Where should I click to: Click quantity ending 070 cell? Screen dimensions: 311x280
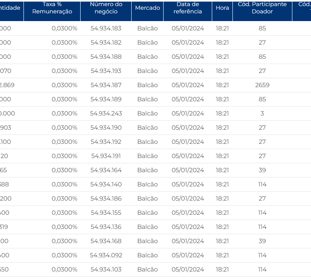click(6, 71)
